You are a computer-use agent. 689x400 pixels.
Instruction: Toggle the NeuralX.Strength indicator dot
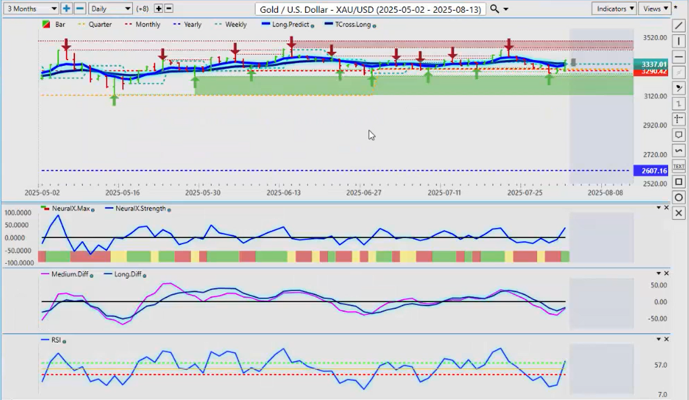[x=168, y=210]
